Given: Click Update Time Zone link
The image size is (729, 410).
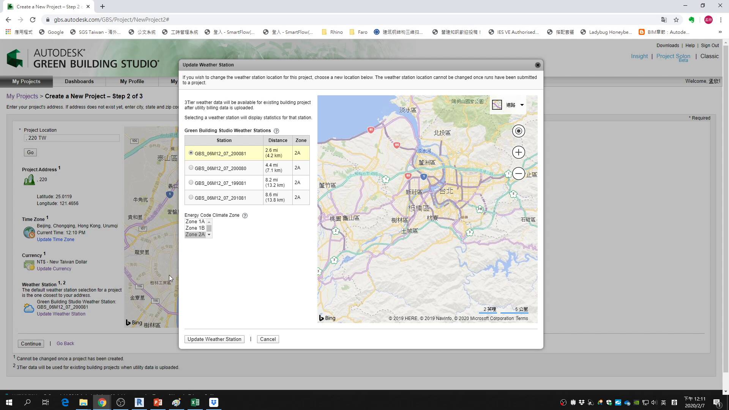Looking at the screenshot, I should tap(55, 240).
